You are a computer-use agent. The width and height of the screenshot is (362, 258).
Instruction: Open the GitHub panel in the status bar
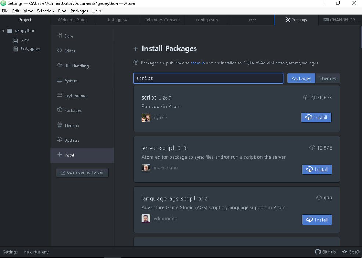click(325, 252)
